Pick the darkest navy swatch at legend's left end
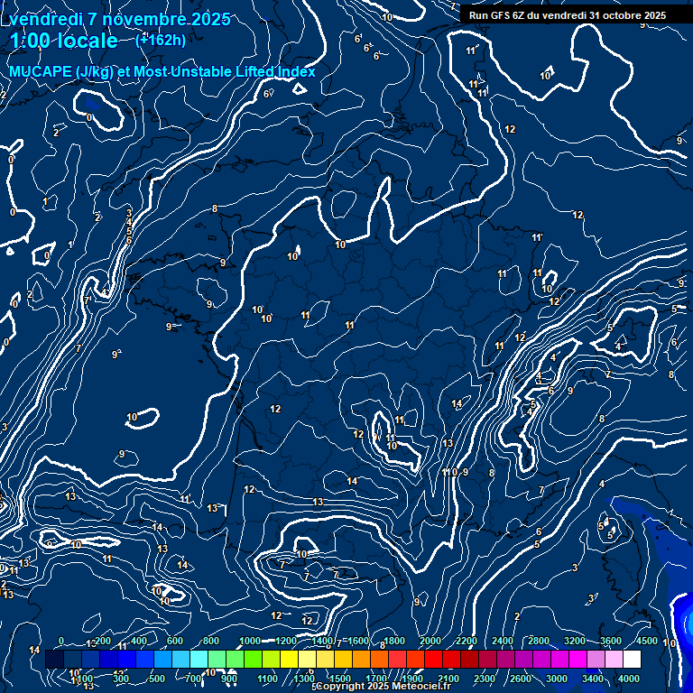Viewport: 693px width, 693px height. click(x=54, y=661)
